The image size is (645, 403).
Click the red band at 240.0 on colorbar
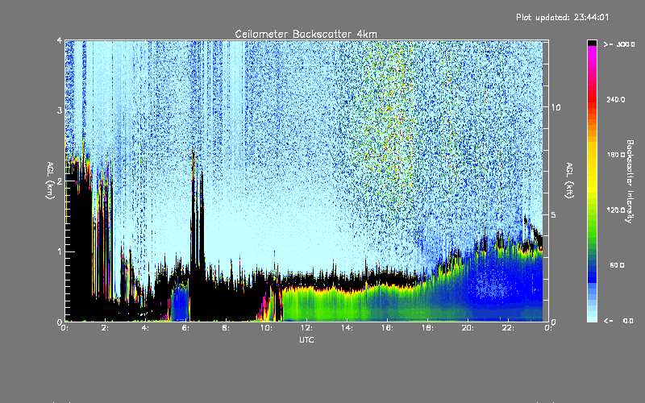pos(592,100)
